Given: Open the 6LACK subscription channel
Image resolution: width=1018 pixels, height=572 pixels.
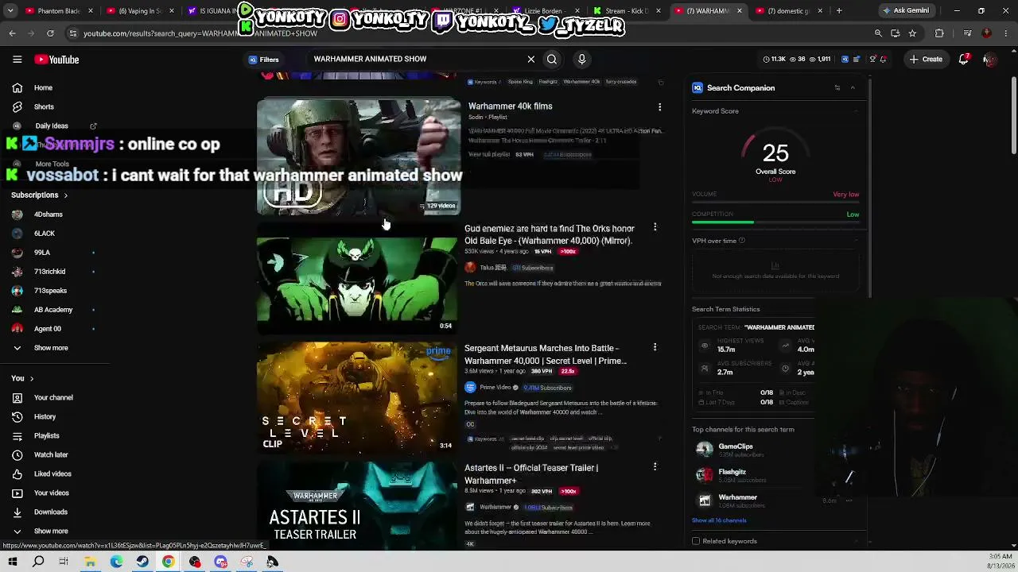Looking at the screenshot, I should pyautogui.click(x=45, y=234).
